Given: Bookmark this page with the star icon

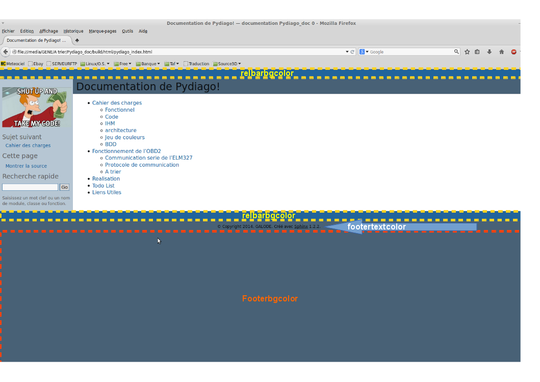Looking at the screenshot, I should (x=467, y=52).
